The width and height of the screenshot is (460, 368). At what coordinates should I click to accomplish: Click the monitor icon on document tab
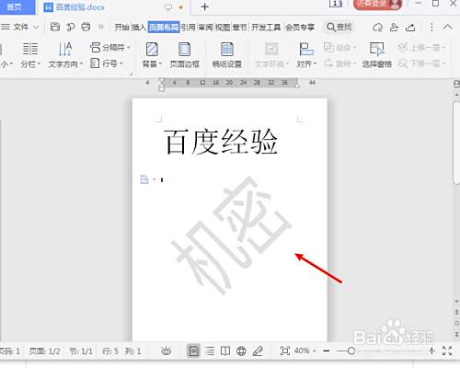pyautogui.click(x=168, y=7)
